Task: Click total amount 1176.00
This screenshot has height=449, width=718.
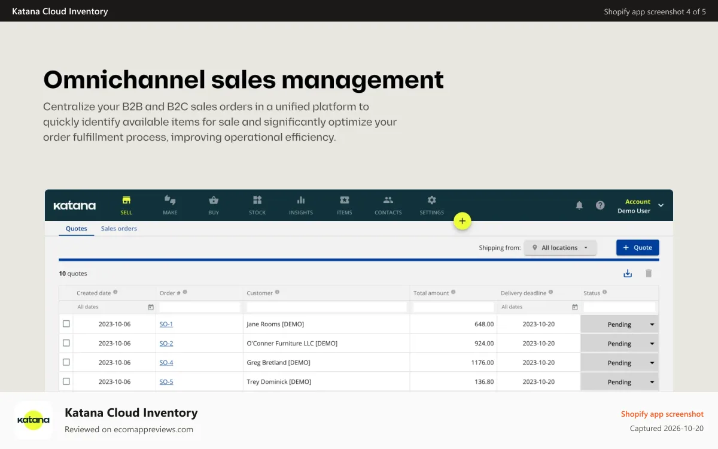Action: tap(482, 362)
